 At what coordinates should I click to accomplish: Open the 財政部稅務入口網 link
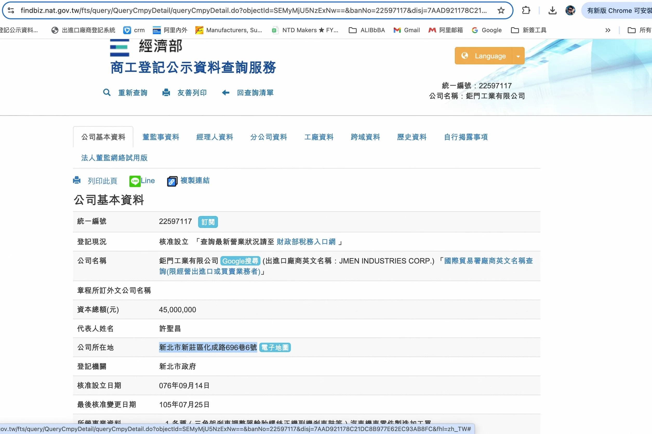pos(306,242)
